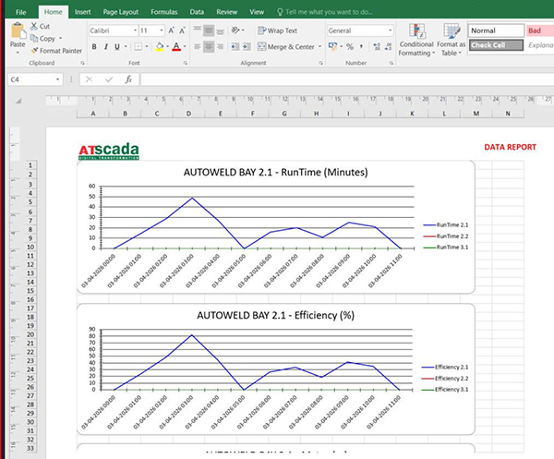Switch to the Insert tab
Image resolution: width=554 pixels, height=459 pixels.
tap(82, 12)
